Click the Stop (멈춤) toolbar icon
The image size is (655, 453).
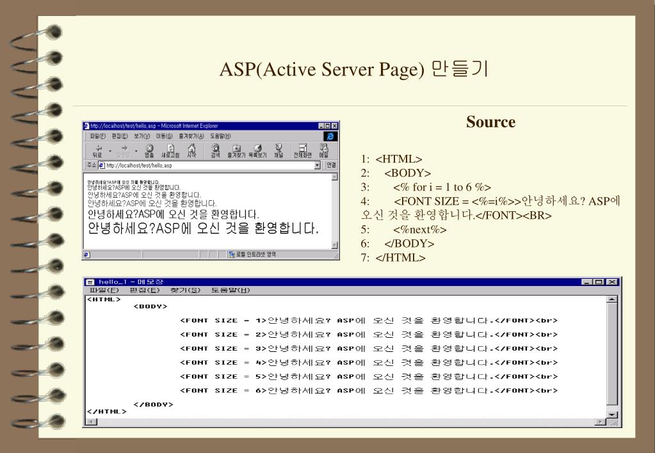(149, 151)
